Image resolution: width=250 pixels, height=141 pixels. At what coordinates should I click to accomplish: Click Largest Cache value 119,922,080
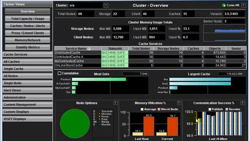click(231, 74)
